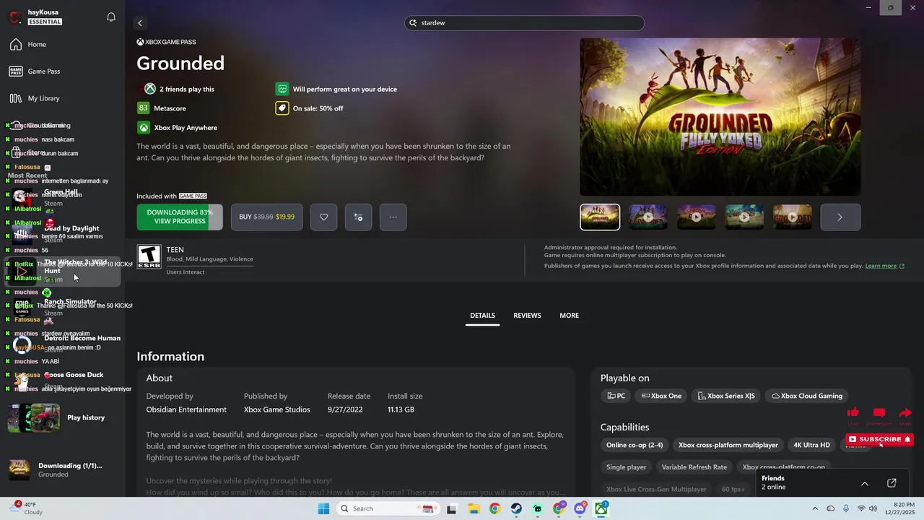Switch to the REVIEWS tab
The width and height of the screenshot is (924, 520).
pyautogui.click(x=527, y=316)
